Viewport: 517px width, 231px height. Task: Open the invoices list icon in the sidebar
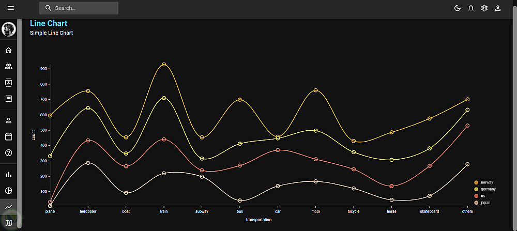[x=9, y=99]
